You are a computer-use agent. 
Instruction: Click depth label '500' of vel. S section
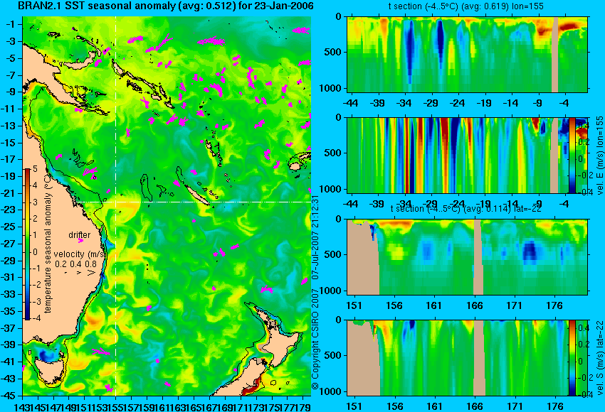pos(334,355)
